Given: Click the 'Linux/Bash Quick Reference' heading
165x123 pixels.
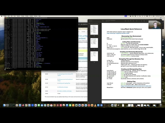Looking at the screenshot, I should pos(131,29).
